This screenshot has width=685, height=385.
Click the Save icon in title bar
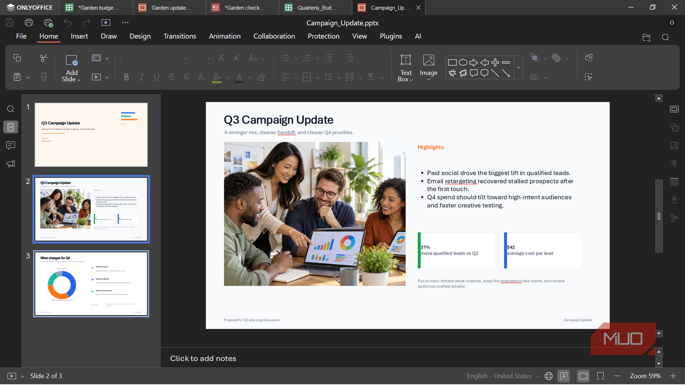click(10, 22)
